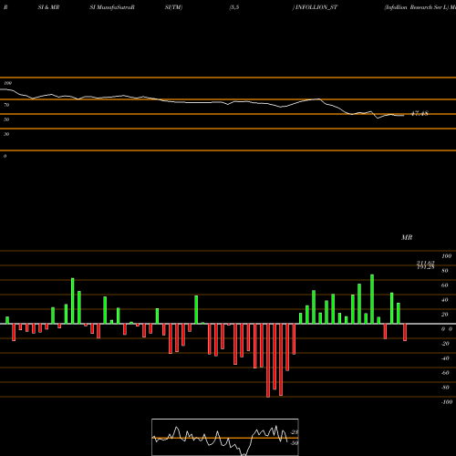456x456 pixels.
Task: Click the '0 0' zero-line label
Action: tap(447, 329)
